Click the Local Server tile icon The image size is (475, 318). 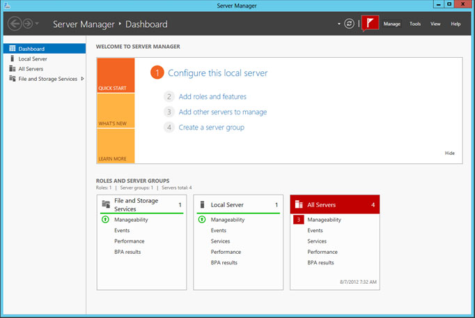[x=203, y=204]
